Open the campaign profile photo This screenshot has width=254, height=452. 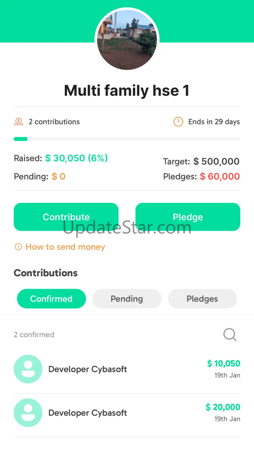[x=127, y=39]
